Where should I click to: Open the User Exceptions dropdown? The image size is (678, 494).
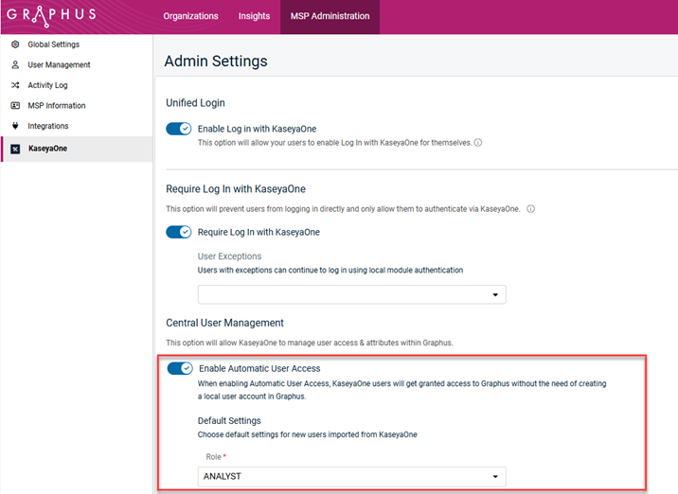(351, 294)
